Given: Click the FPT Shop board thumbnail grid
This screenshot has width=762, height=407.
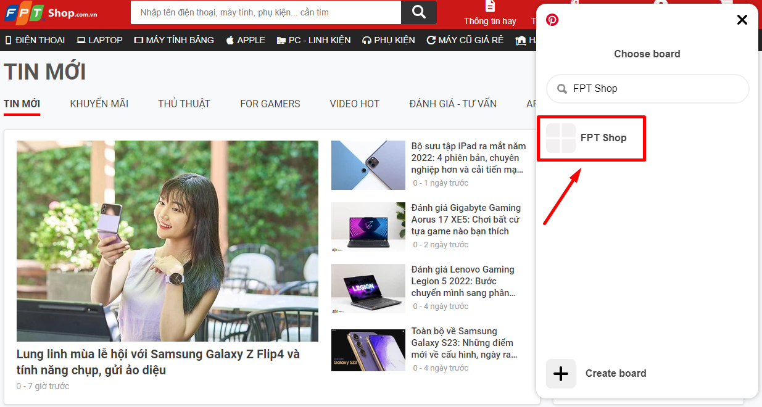Looking at the screenshot, I should click(x=561, y=138).
